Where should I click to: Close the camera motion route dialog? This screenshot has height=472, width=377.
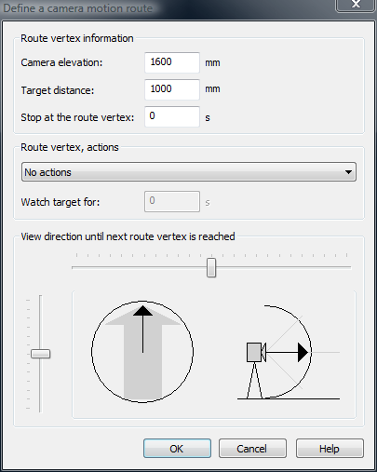tap(356, 5)
